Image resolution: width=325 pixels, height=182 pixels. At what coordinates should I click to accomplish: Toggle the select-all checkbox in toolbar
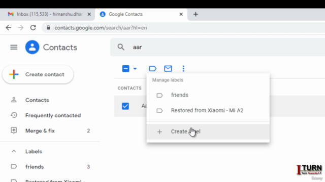[125, 69]
